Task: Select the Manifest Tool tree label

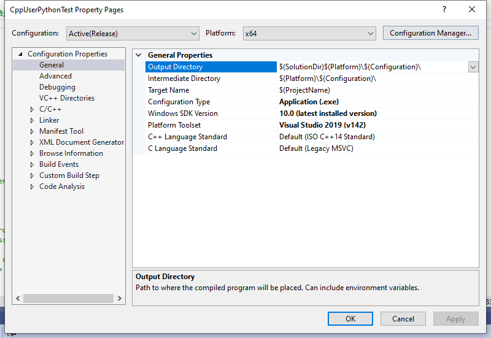Action: [61, 131]
